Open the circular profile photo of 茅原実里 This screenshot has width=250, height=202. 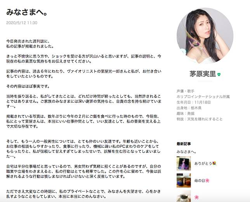(205, 36)
